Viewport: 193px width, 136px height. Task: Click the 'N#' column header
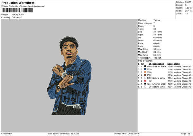142,64
